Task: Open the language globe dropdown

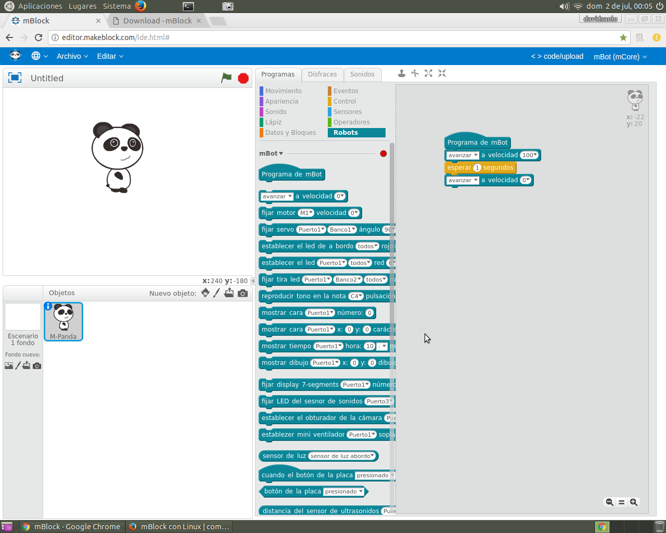Action: [x=40, y=56]
